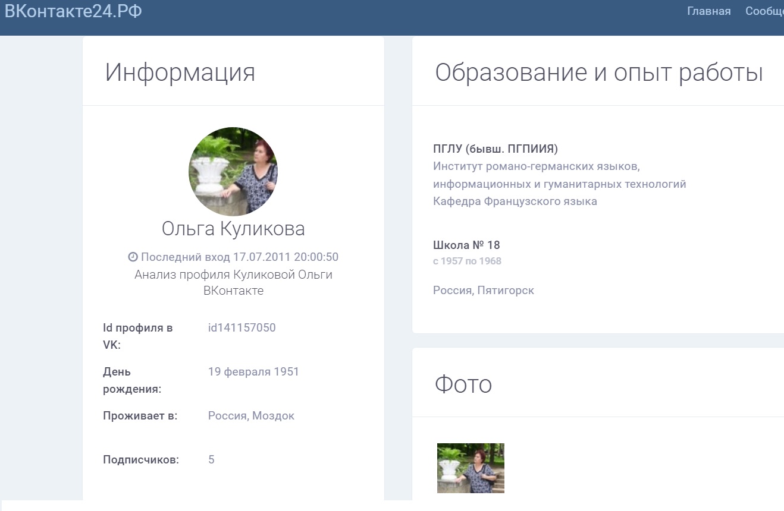Click the Id профиля в VK: label
This screenshot has height=511, width=784.
click(138, 336)
